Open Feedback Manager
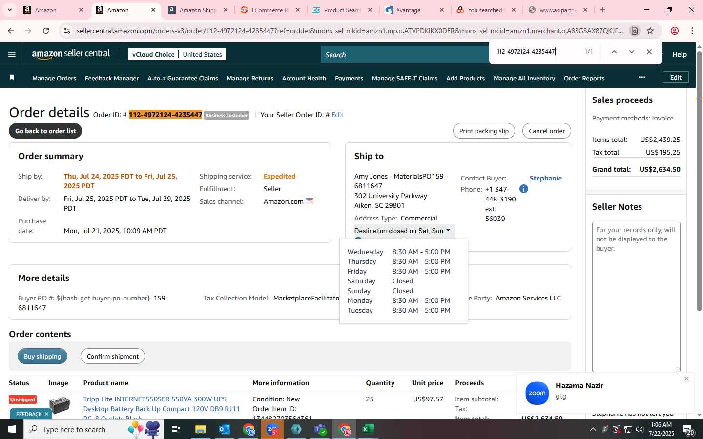 (x=112, y=78)
